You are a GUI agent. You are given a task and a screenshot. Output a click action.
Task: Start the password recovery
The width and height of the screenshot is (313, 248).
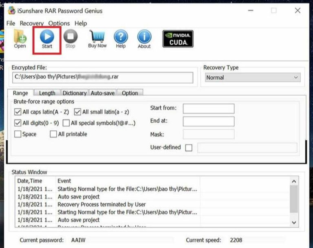click(47, 39)
